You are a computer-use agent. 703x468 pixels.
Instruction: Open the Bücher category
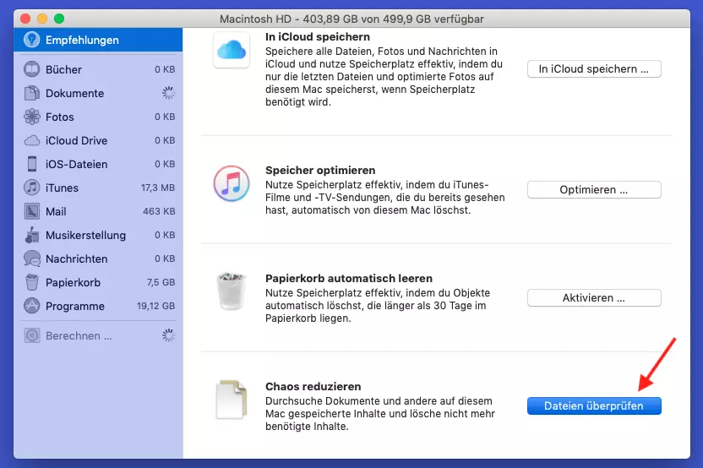98,69
